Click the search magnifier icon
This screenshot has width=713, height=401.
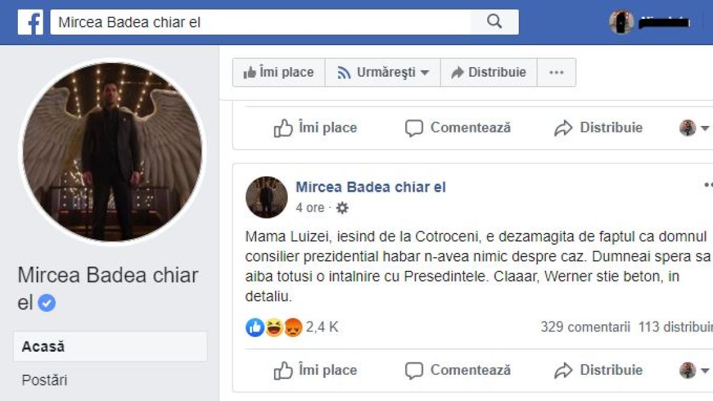click(x=495, y=21)
